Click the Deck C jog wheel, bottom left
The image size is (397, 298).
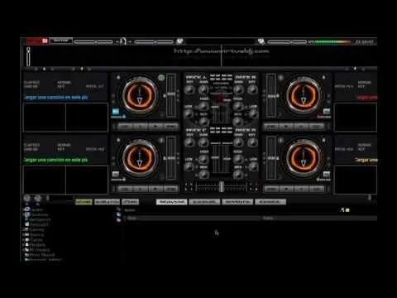[140, 158]
